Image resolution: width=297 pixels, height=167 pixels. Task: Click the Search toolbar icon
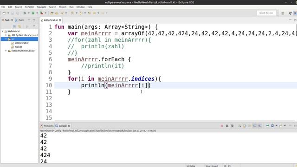click(62, 13)
